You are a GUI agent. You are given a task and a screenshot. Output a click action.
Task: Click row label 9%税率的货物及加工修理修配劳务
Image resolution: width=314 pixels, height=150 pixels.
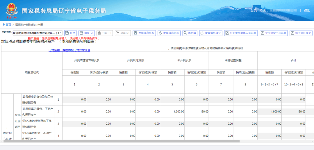(x=38, y=124)
